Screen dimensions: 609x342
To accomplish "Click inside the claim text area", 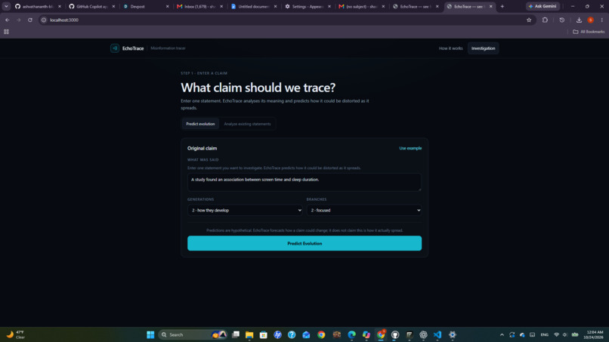I will pyautogui.click(x=304, y=182).
